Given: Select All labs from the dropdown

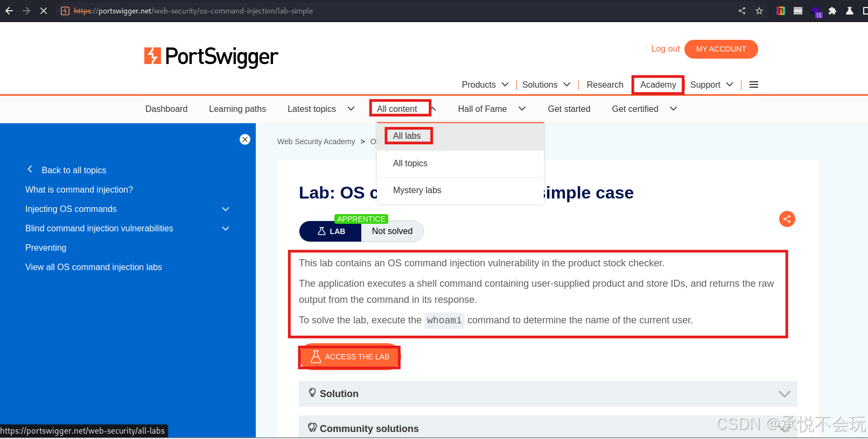Looking at the screenshot, I should coord(460,136).
